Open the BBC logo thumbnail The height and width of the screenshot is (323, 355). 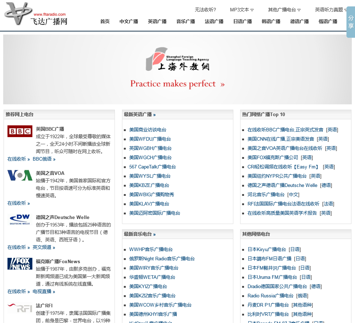(x=20, y=131)
